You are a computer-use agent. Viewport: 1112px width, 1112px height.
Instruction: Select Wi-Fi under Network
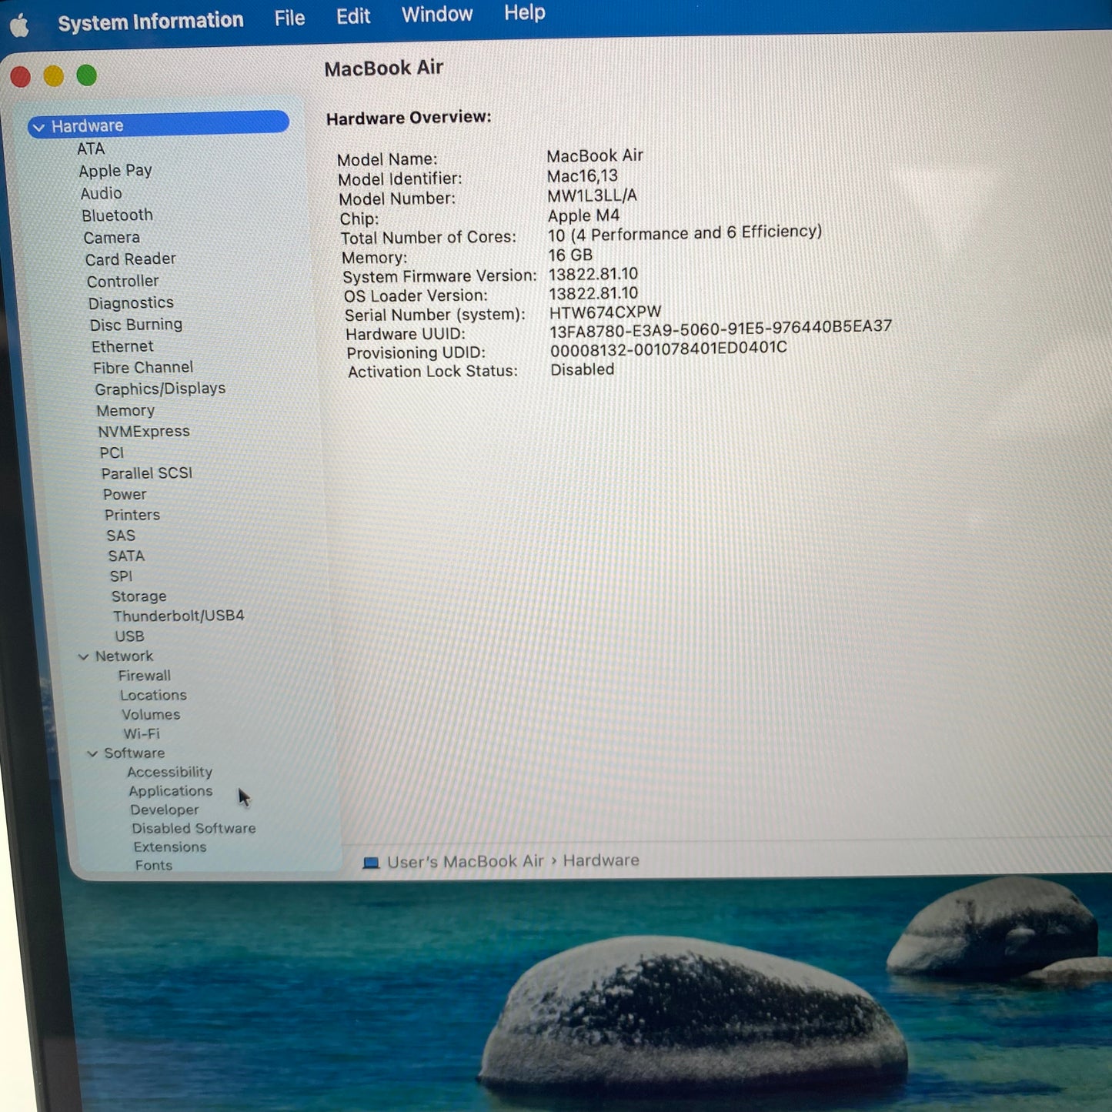pos(142,734)
